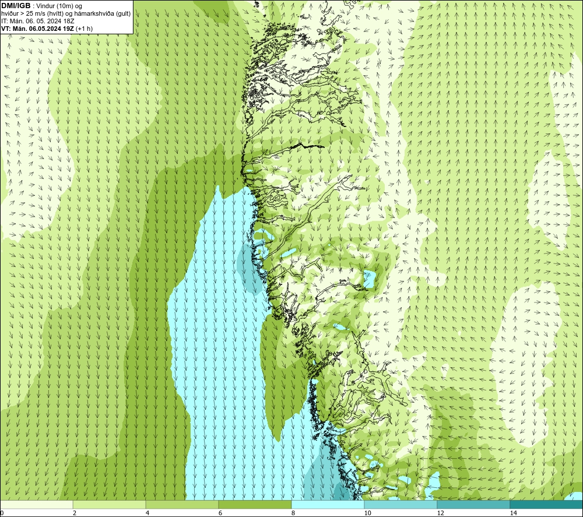
Task: Click the scale label '14'
Action: (x=514, y=513)
